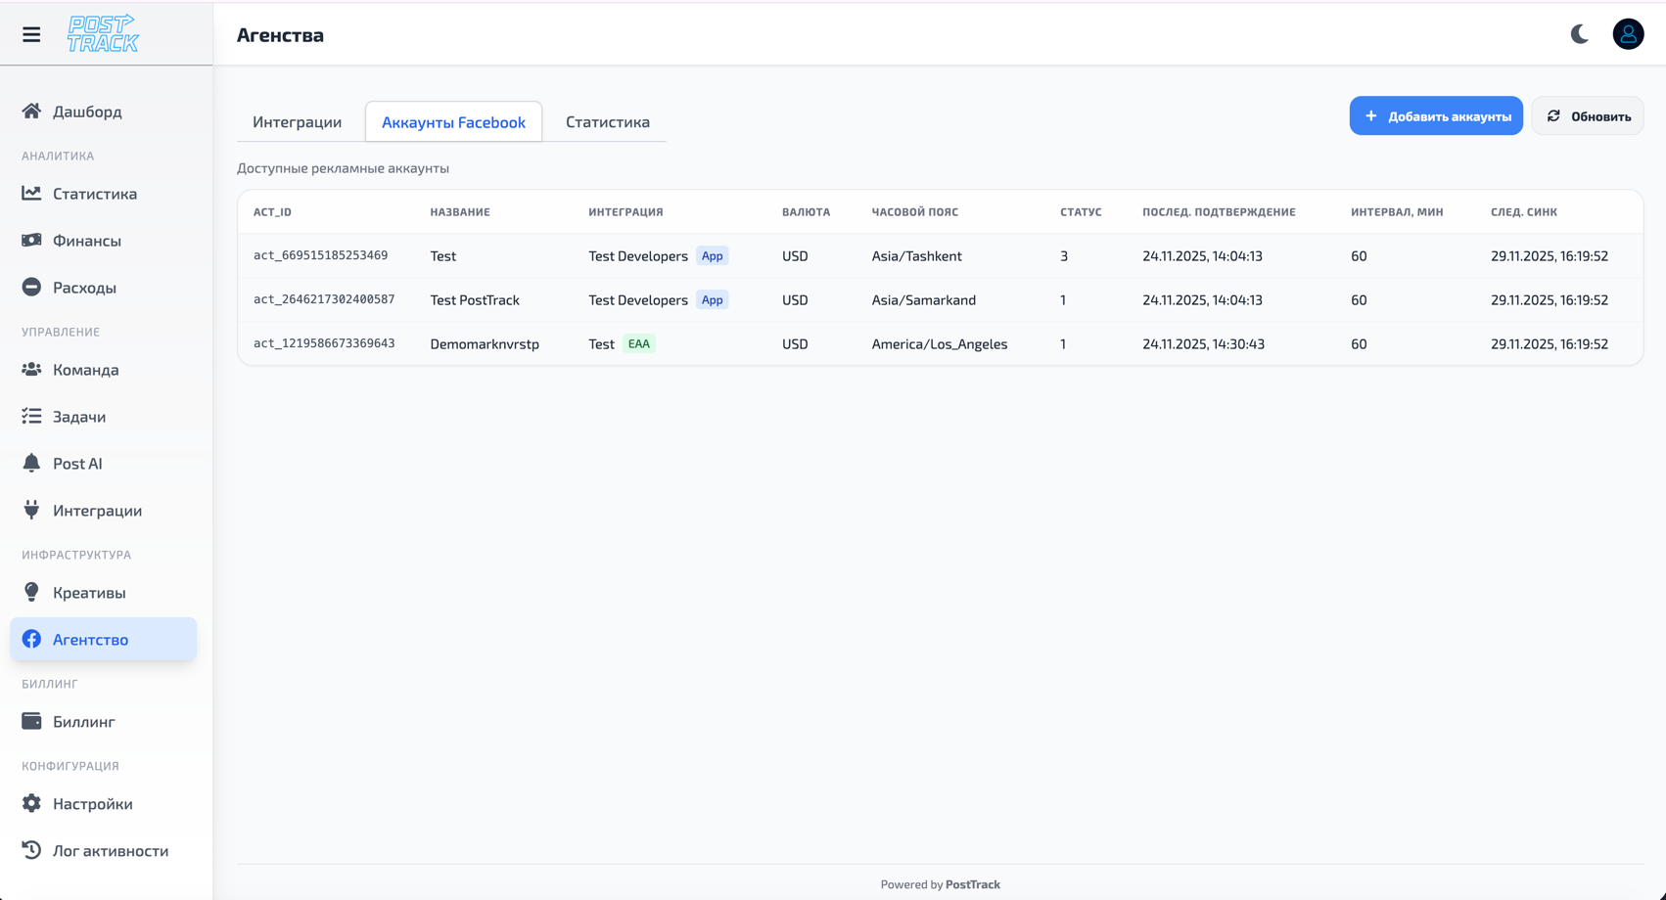The image size is (1666, 900).
Task: Go to Финансы in sidebar
Action: click(x=86, y=241)
